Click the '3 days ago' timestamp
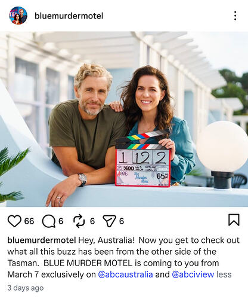Image resolution: width=248 pixels, height=299 pixels. (26, 288)
